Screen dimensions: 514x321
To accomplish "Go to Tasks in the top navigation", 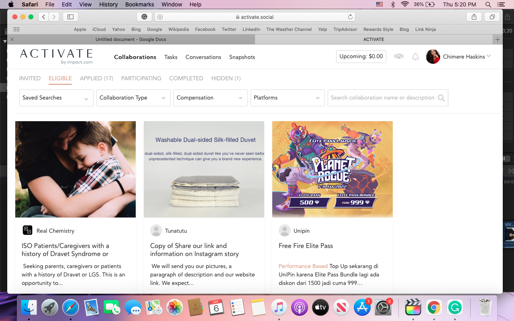I will click(x=171, y=57).
